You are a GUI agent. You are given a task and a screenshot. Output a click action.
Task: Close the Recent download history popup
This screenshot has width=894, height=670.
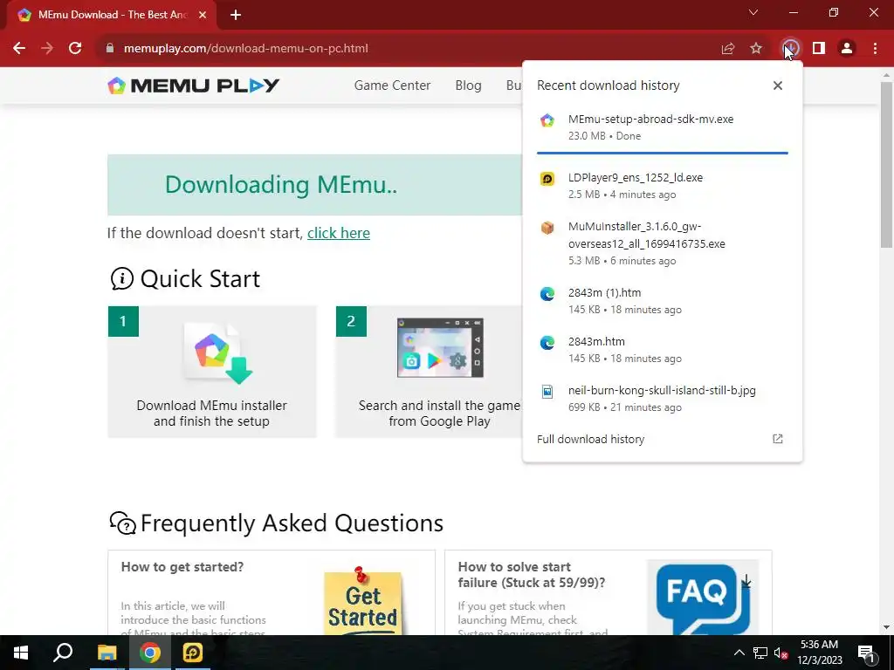[778, 85]
